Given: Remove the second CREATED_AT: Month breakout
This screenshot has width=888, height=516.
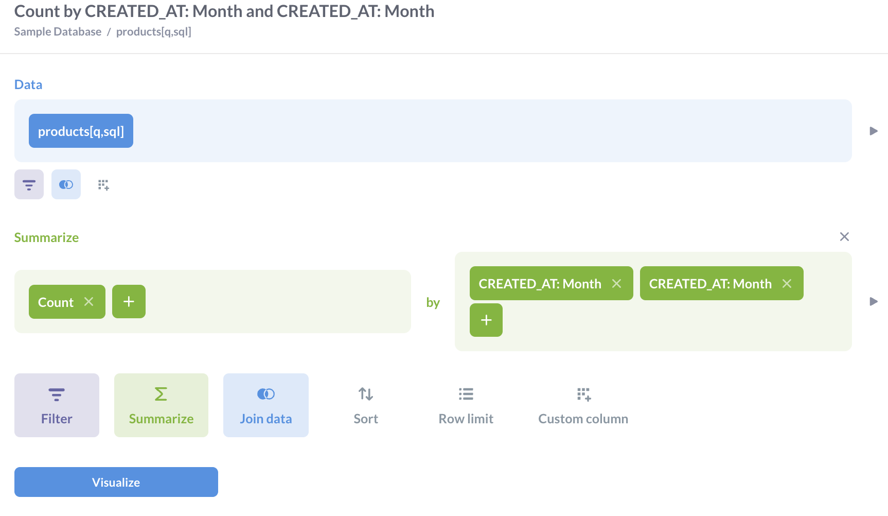Looking at the screenshot, I should 786,283.
